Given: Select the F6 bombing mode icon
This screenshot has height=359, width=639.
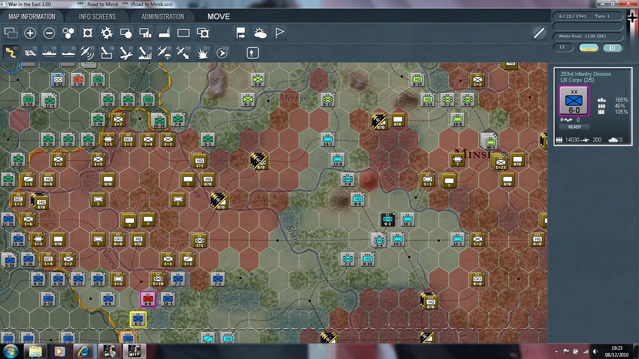Looking at the screenshot, I should coord(106,53).
